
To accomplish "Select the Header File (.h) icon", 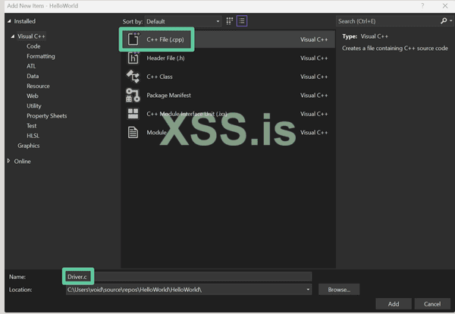I will point(133,58).
